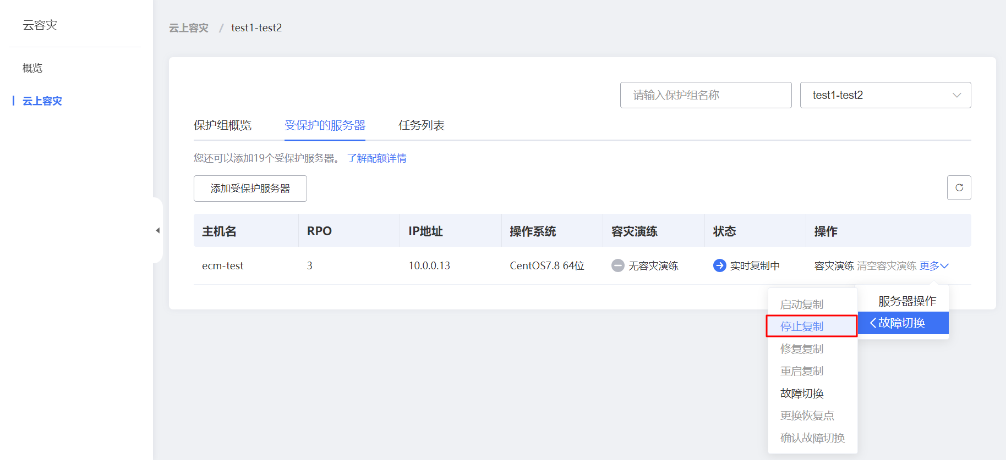This screenshot has width=1006, height=460.
Task: Choose 停止复制 from the menu
Action: [x=802, y=326]
